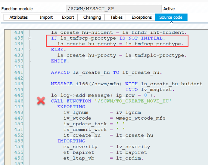Click line number 441 in the gutter

pyautogui.click(x=19, y=72)
